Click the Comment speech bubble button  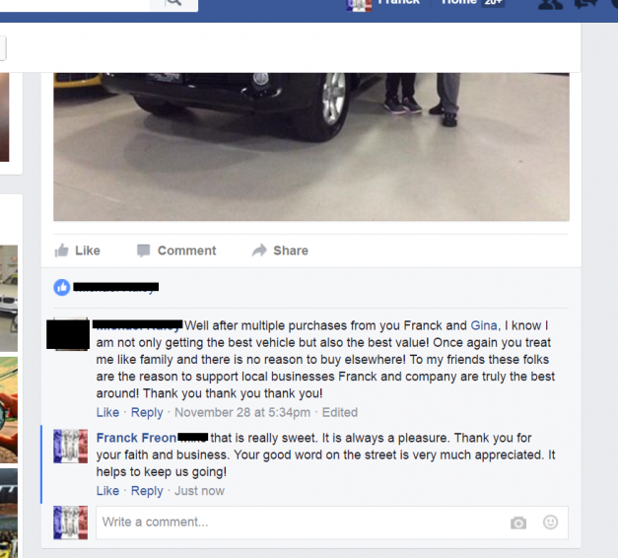tap(176, 250)
